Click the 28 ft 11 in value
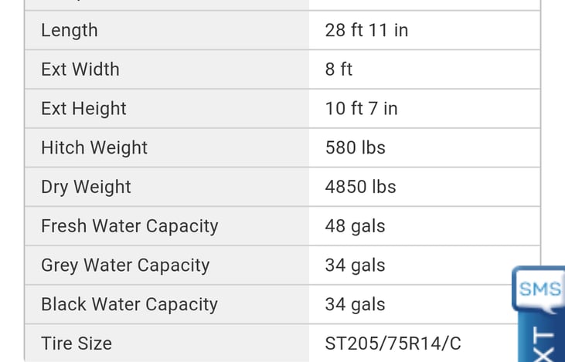 coord(366,30)
